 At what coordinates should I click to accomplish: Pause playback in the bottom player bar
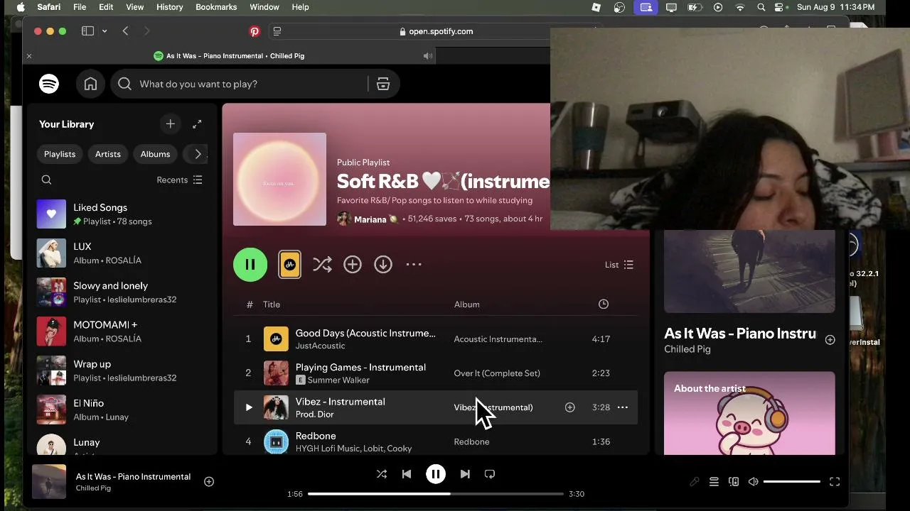point(436,474)
